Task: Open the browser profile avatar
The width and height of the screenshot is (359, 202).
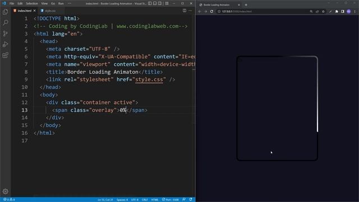Action: coord(349,11)
